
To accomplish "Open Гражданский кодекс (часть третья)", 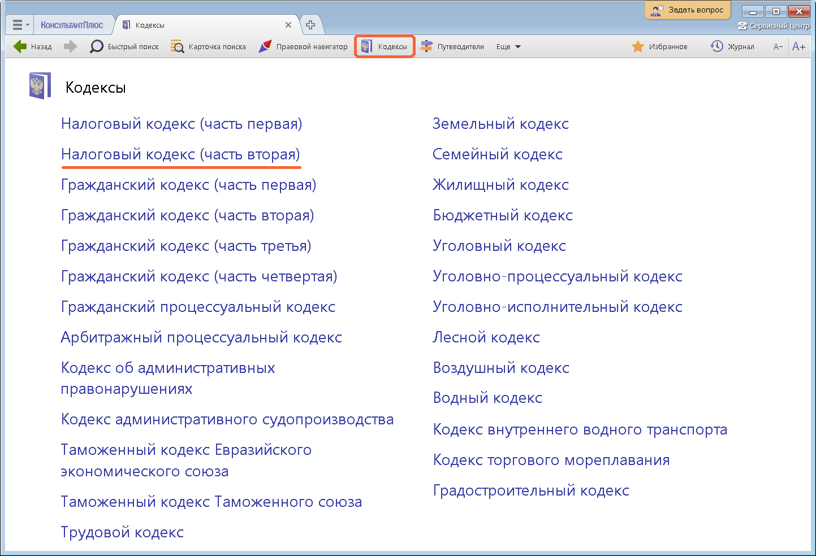I will (186, 246).
